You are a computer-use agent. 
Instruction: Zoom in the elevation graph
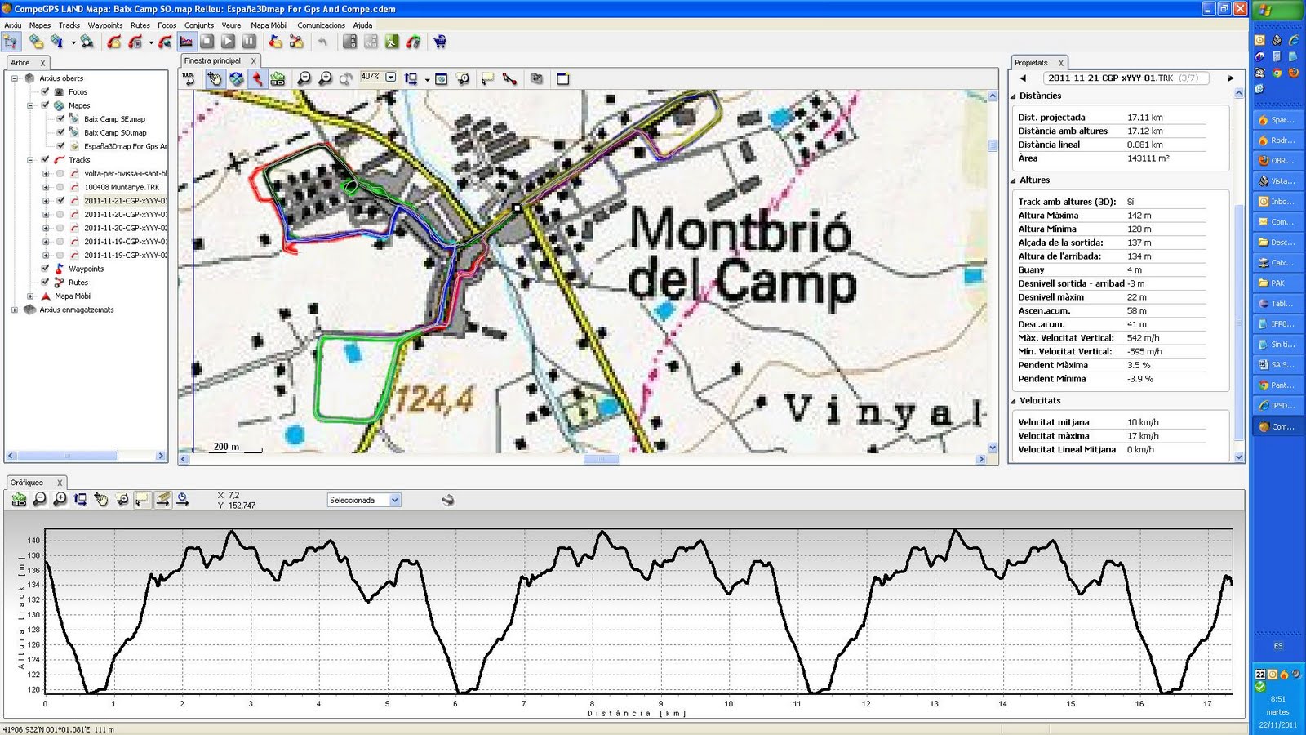point(60,499)
